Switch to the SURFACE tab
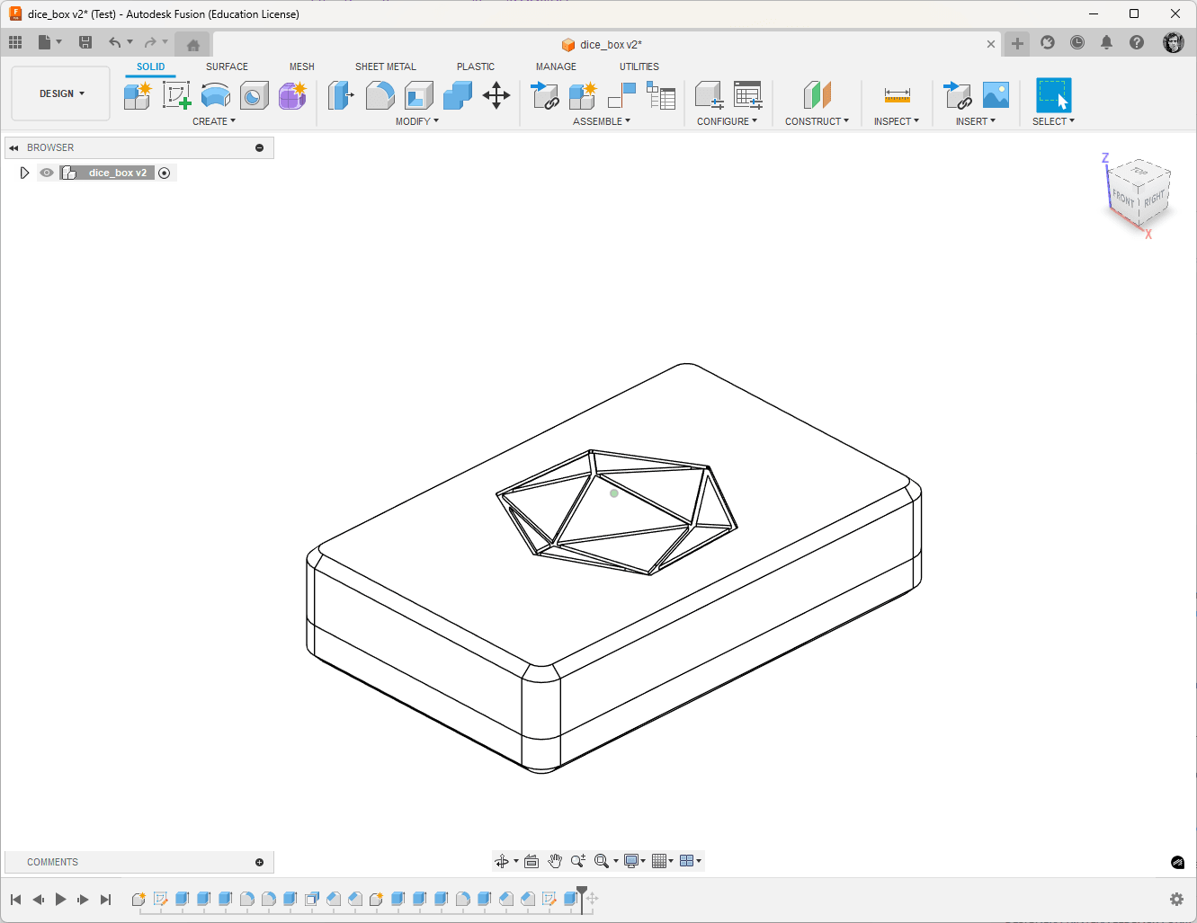 click(227, 67)
